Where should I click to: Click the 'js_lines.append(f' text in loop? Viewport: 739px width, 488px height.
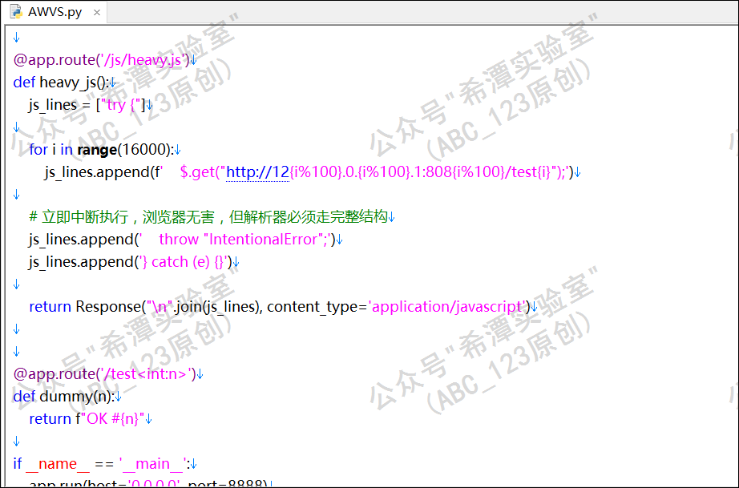(x=103, y=172)
